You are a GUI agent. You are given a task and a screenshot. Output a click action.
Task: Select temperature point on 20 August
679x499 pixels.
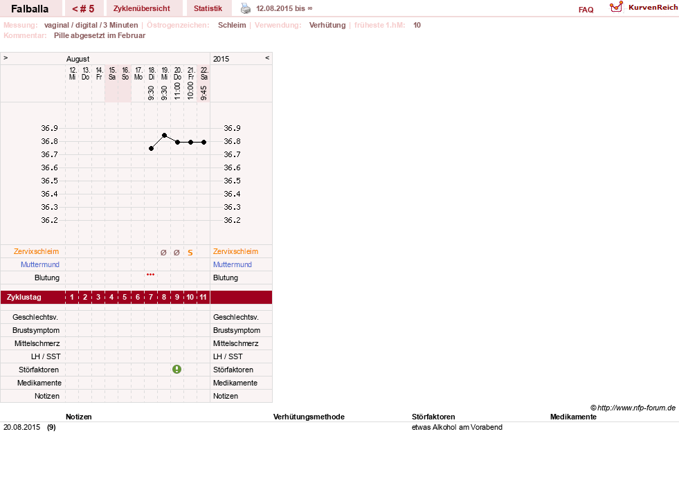point(178,142)
